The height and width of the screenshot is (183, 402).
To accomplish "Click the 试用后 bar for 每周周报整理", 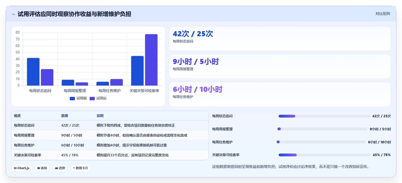I will pyautogui.click(x=82, y=84).
